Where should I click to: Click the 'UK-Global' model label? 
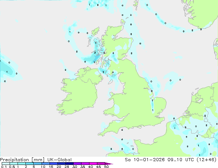pos(59,160)
